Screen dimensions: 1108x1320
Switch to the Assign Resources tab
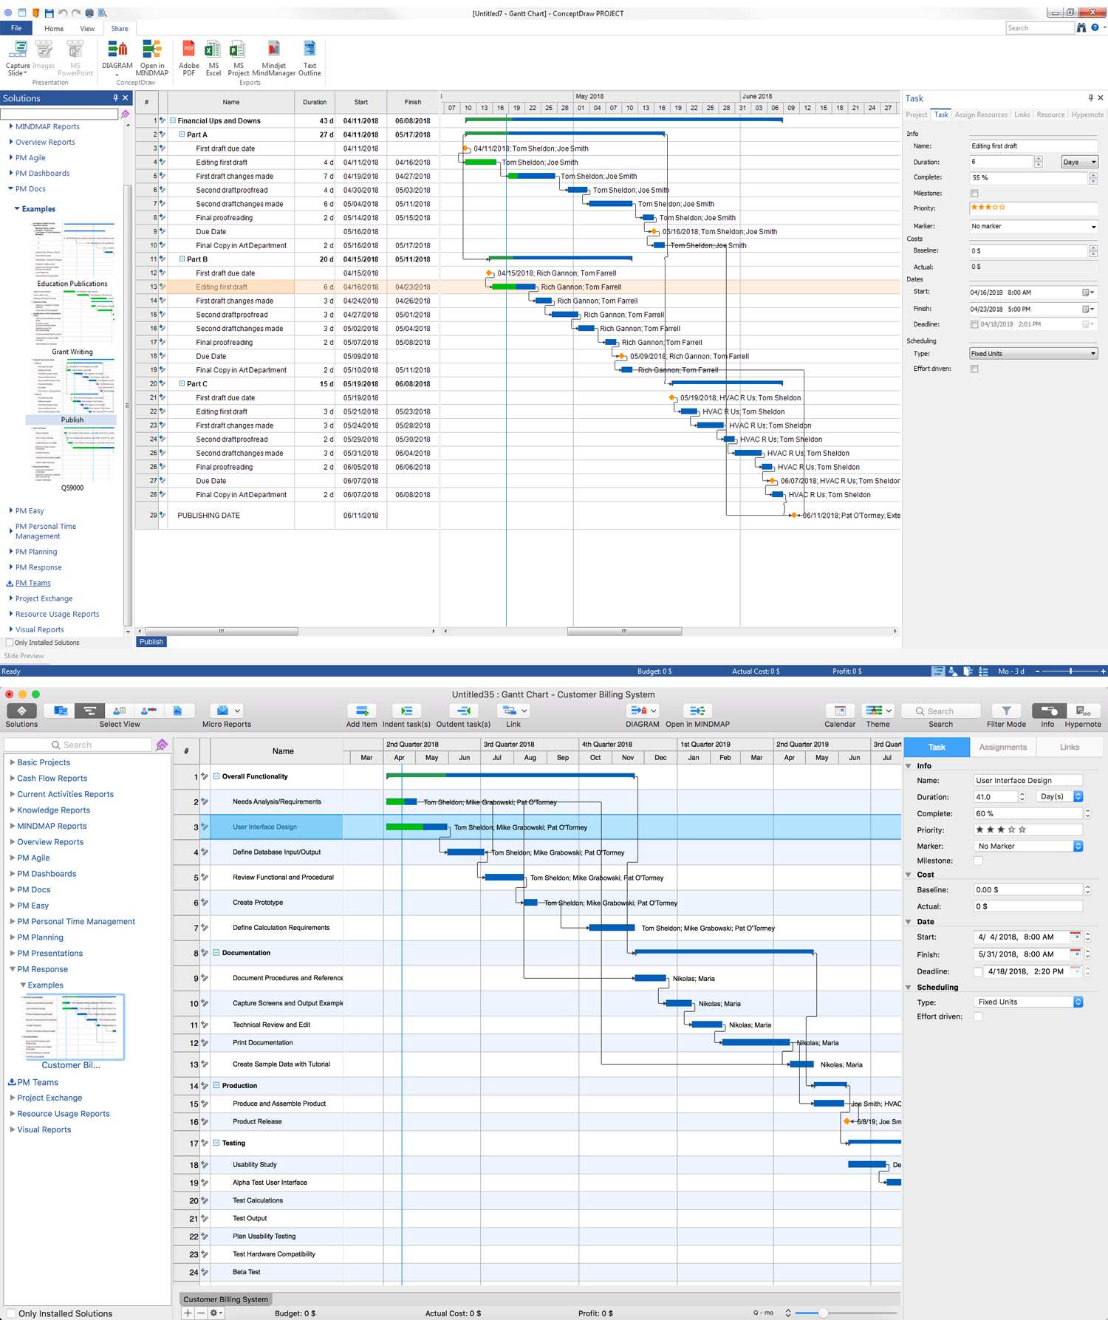click(980, 115)
